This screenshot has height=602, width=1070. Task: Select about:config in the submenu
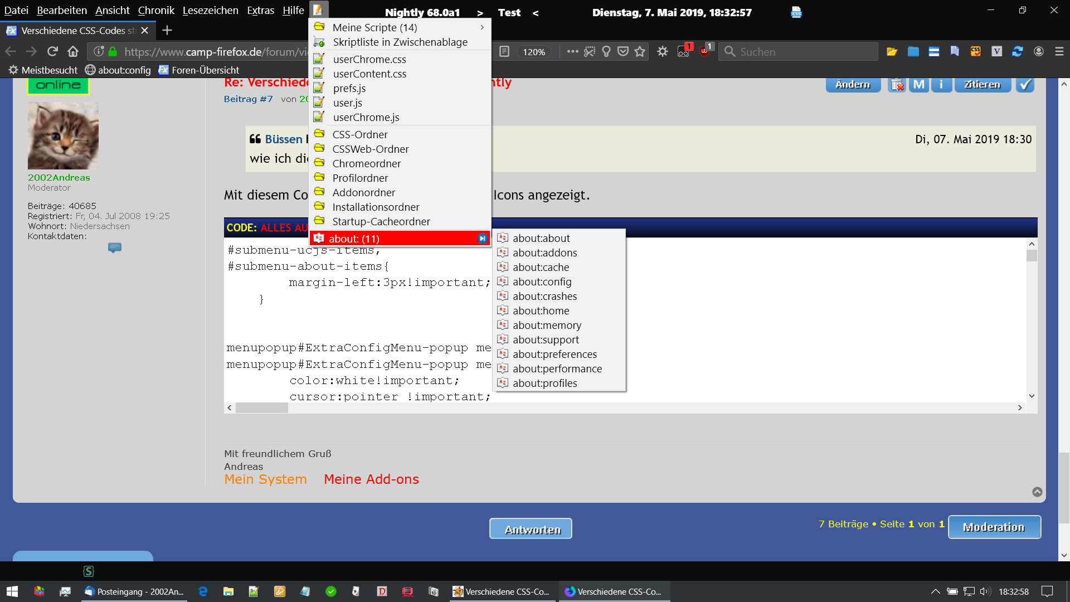click(542, 281)
